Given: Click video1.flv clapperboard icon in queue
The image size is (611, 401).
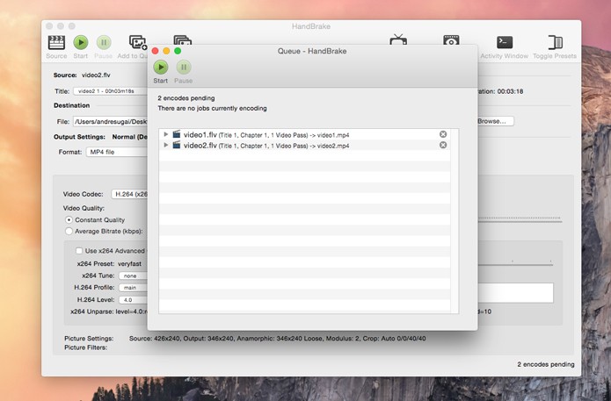Looking at the screenshot, I should (177, 134).
